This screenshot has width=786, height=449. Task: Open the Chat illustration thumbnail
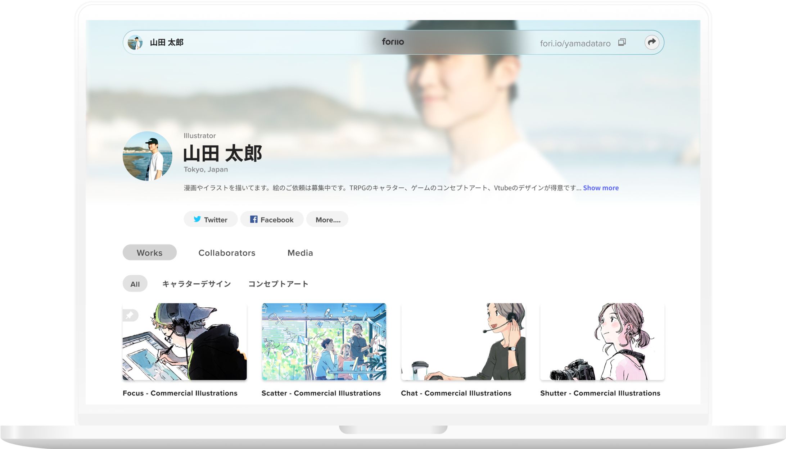(x=463, y=342)
